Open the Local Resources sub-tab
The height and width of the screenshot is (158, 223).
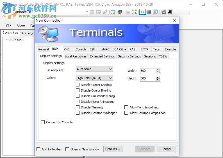(76, 56)
